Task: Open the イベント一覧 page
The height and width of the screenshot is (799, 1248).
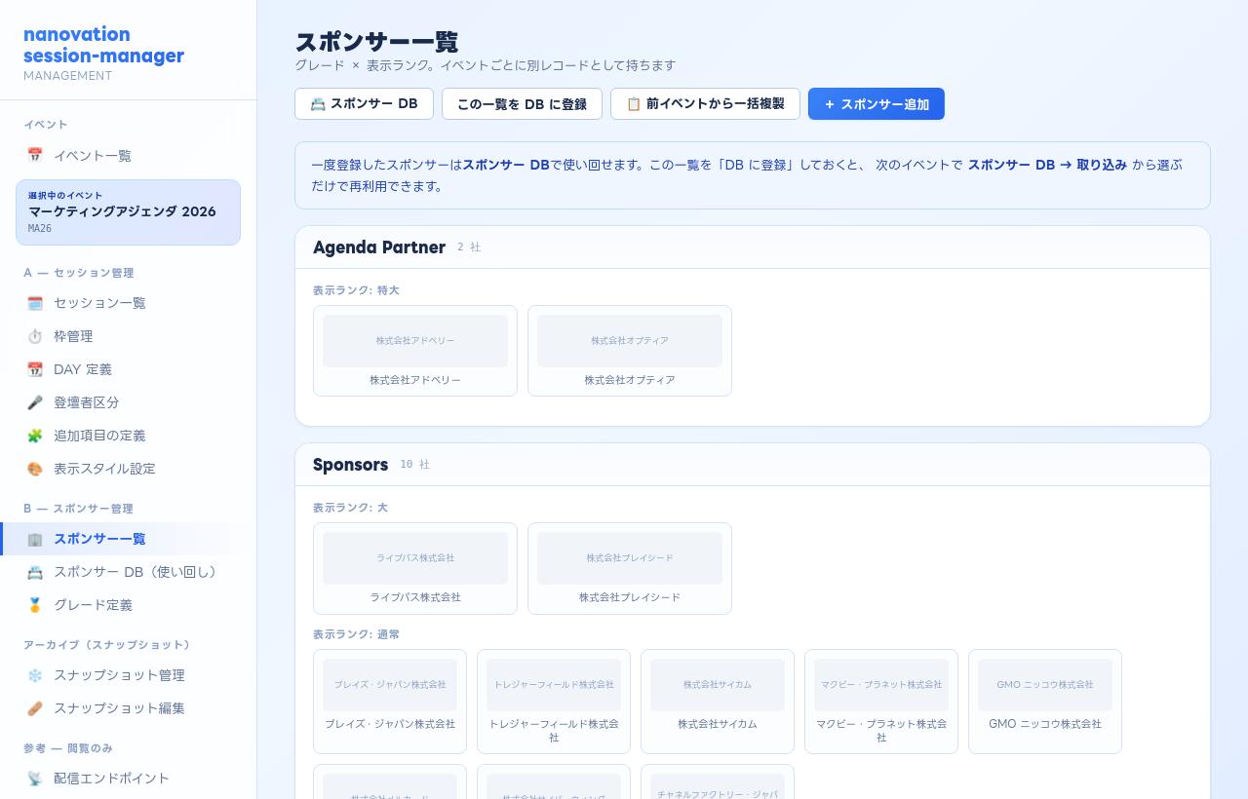Action: (128, 155)
